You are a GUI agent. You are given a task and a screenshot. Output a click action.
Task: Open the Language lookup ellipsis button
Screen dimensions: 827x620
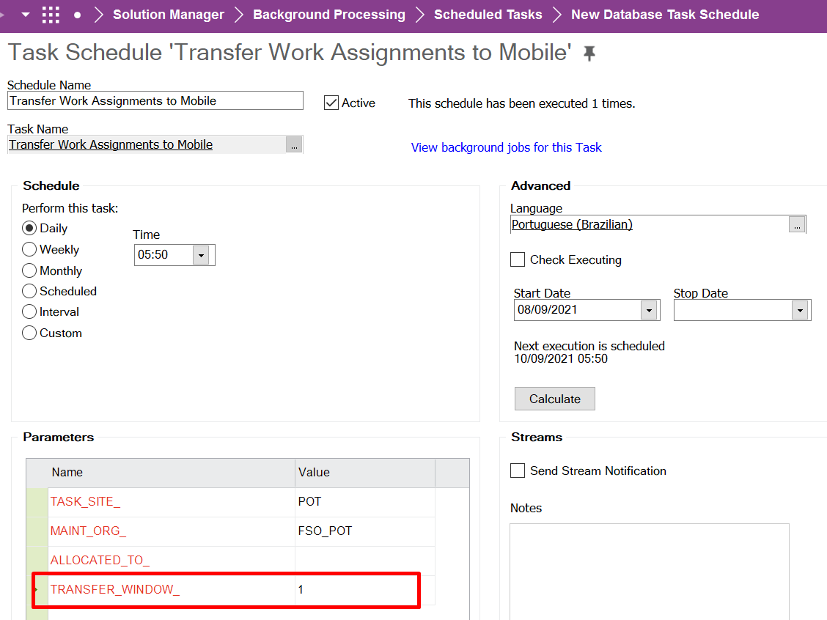[797, 224]
